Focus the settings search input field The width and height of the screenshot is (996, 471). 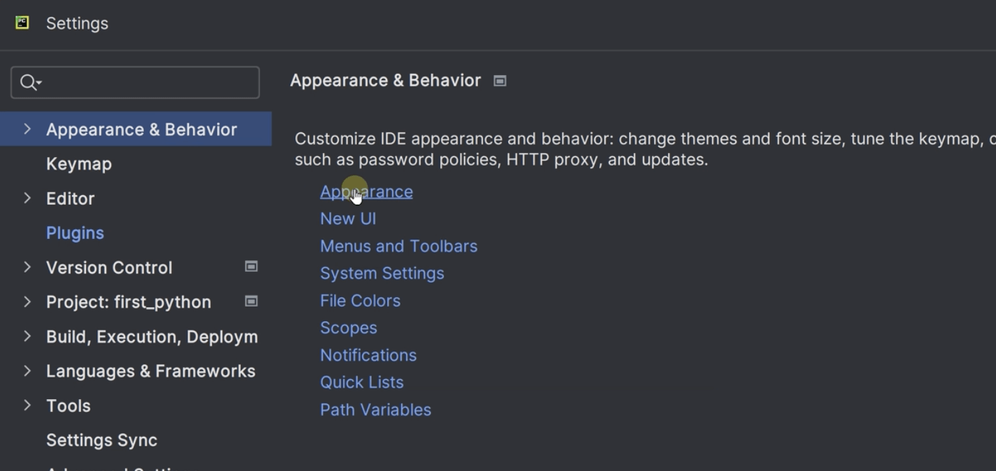pos(135,83)
